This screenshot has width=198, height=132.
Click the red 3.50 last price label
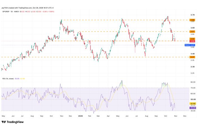click(x=192, y=41)
